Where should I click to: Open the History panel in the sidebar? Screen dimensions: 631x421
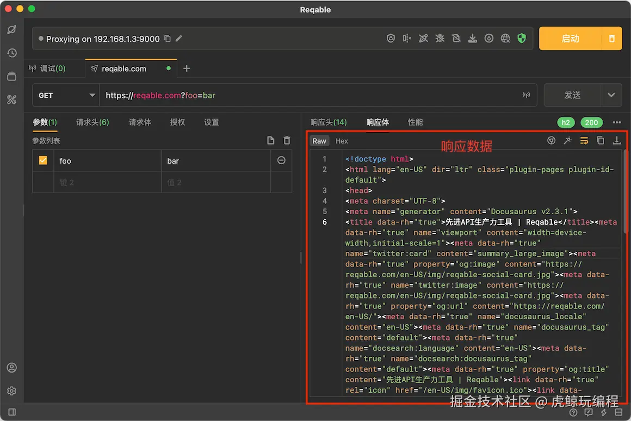tap(11, 53)
